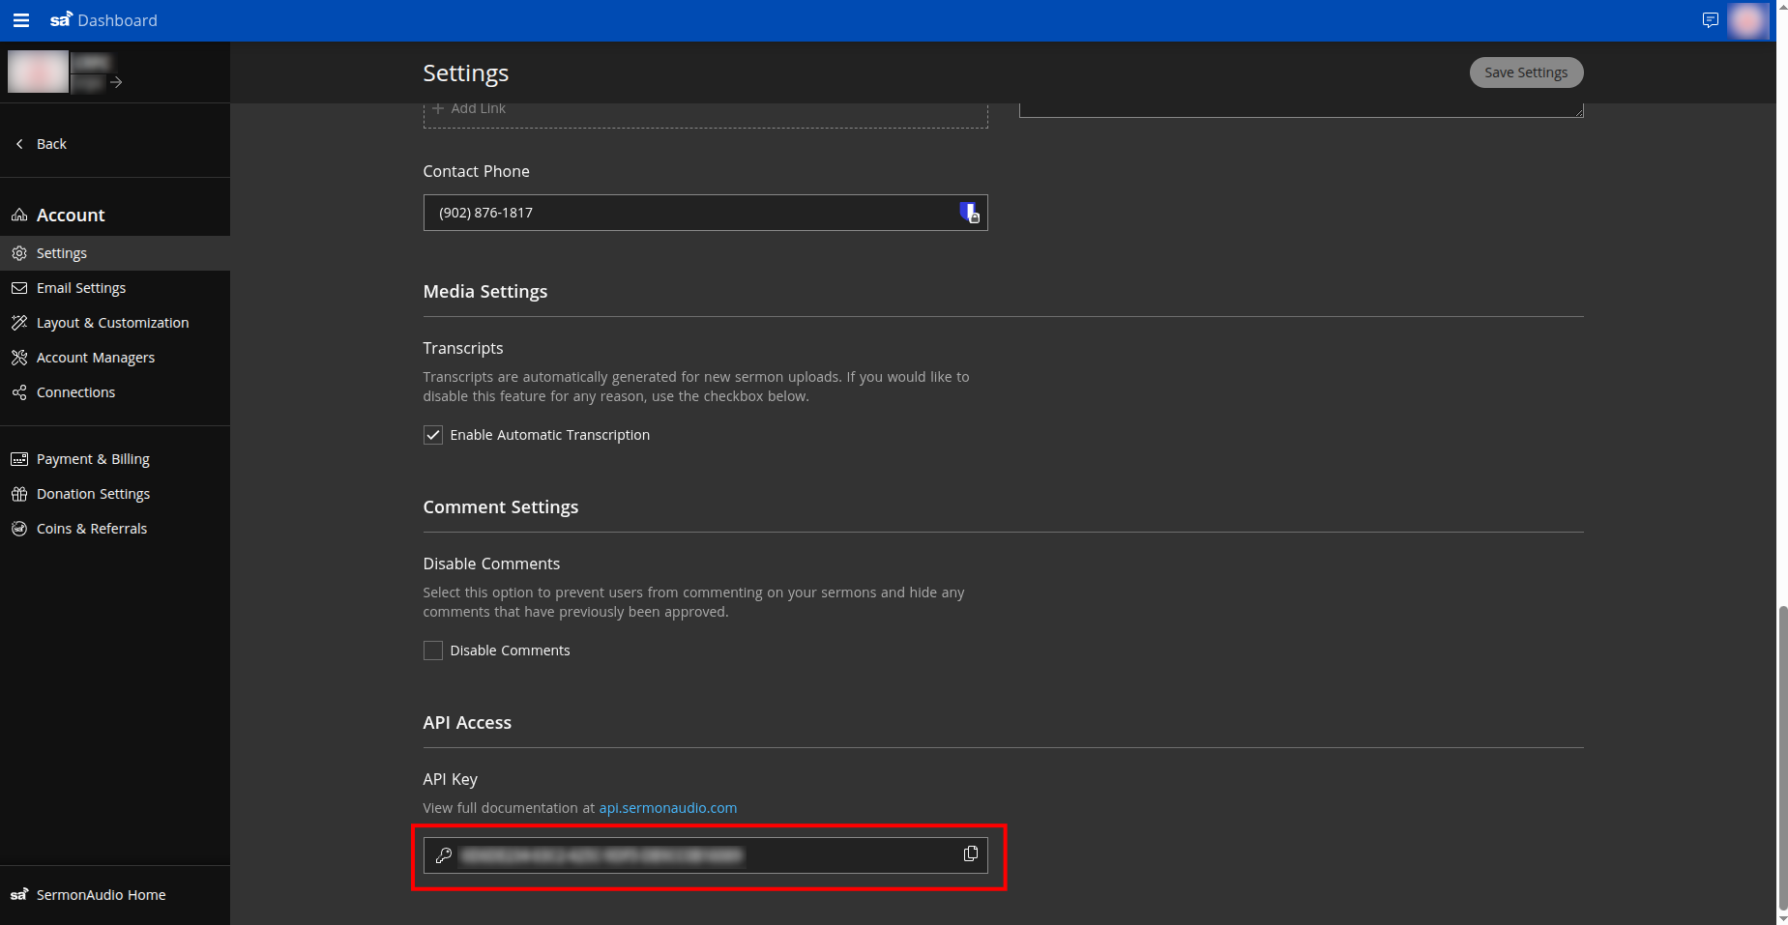Click the arrow next to account thumbnail
The image size is (1788, 925).
point(116,83)
